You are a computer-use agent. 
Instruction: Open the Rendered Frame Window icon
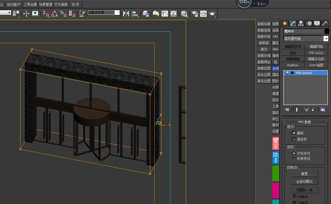203,13
